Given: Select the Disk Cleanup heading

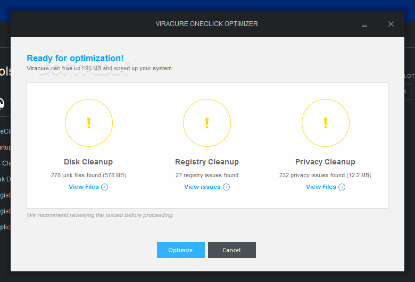Looking at the screenshot, I should click(x=88, y=162).
